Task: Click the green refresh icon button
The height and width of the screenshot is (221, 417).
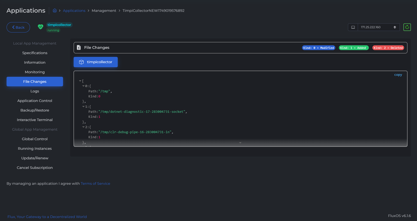Action: coord(407,27)
